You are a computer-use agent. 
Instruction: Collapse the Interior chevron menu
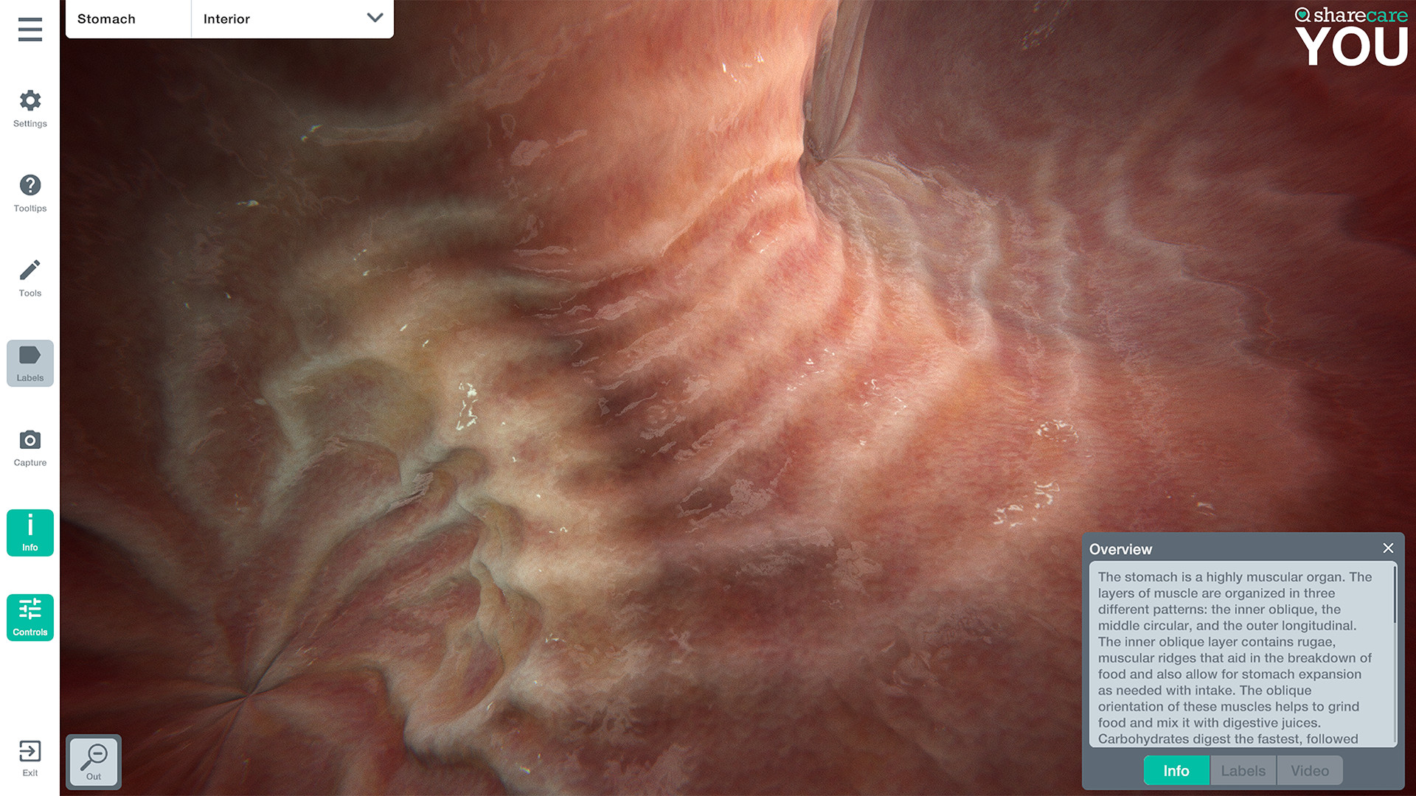375,18
